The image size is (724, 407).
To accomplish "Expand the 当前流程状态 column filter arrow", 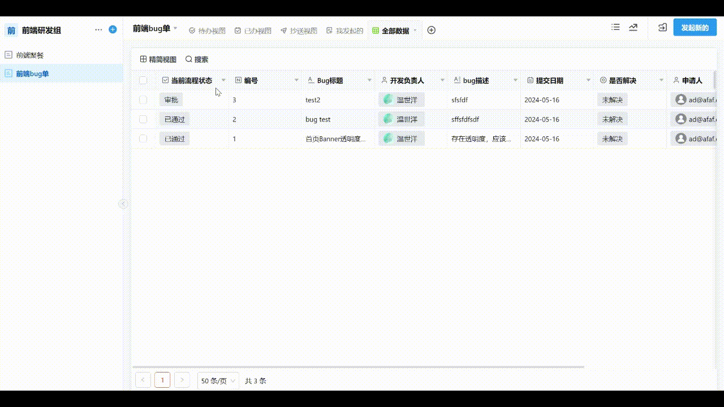I will [223, 80].
